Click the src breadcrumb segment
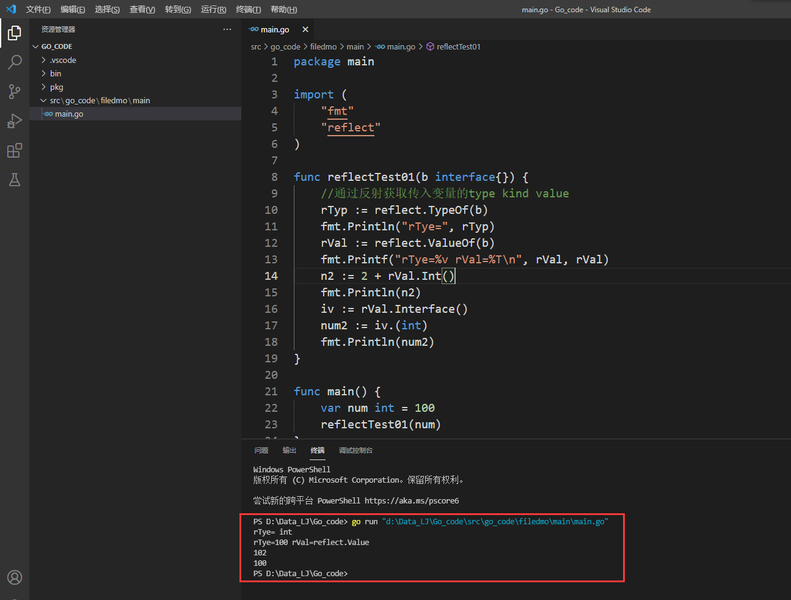The width and height of the screenshot is (791, 600). [256, 46]
